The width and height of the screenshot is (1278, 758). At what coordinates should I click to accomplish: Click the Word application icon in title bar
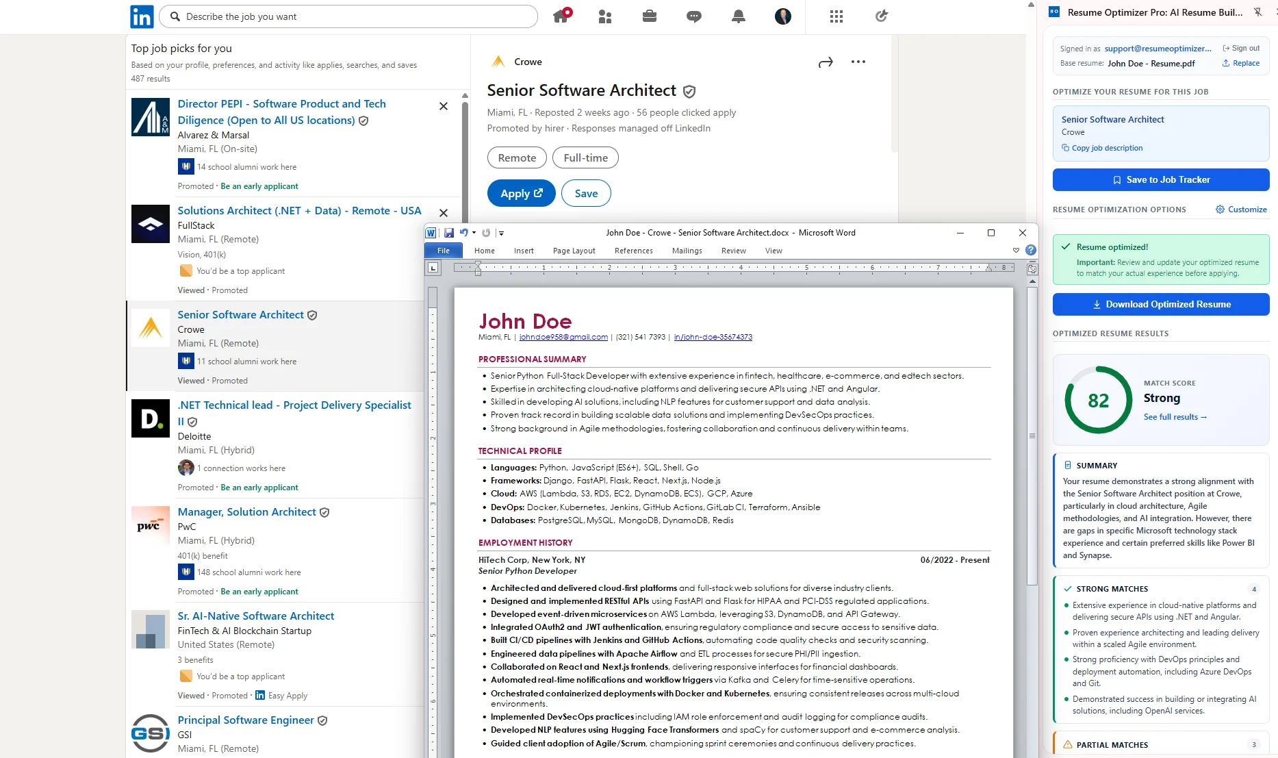431,233
